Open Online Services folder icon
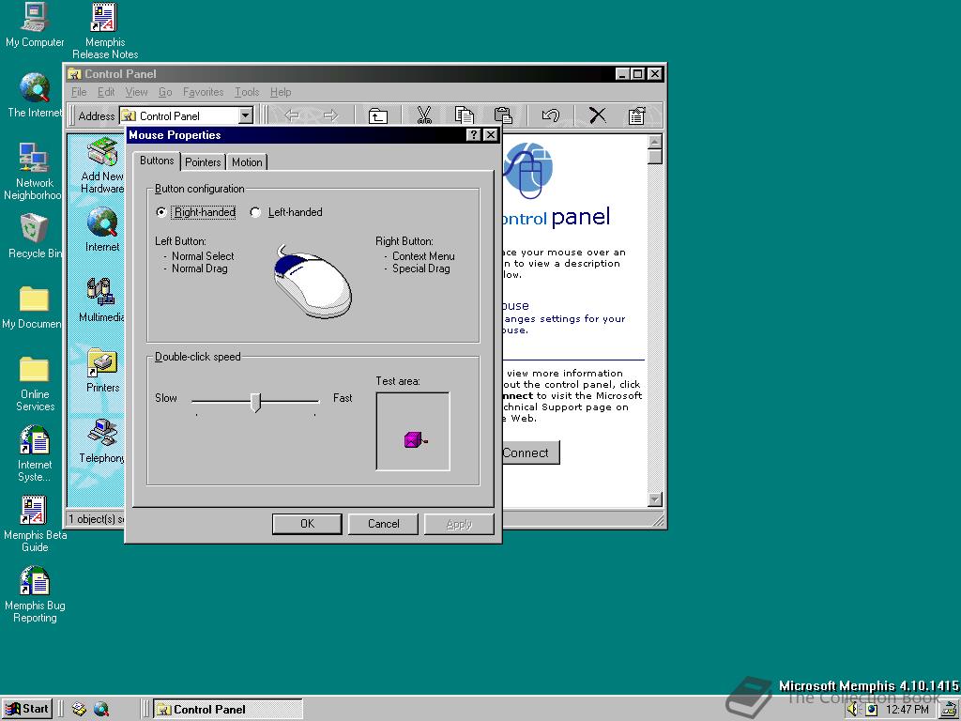This screenshot has width=961, height=721. 35,383
